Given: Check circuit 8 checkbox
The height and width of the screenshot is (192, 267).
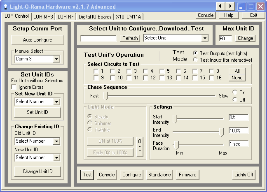Looking at the screenshot, I should coord(211,71).
